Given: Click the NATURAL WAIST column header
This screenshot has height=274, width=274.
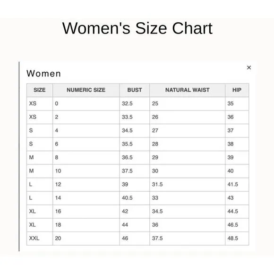Looking at the screenshot, I should (x=188, y=90).
